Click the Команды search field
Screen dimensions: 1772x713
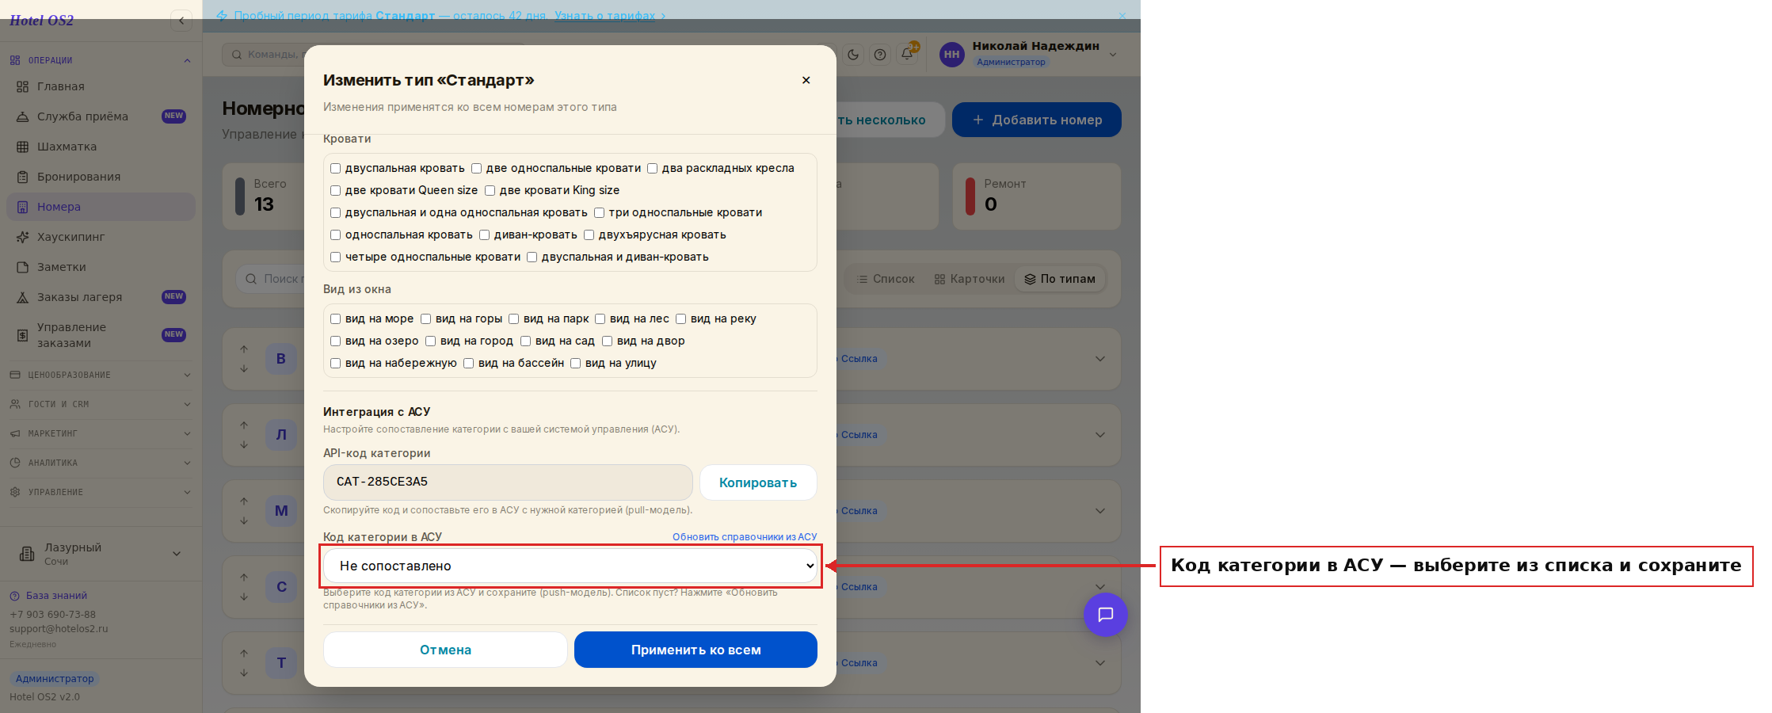(x=372, y=55)
